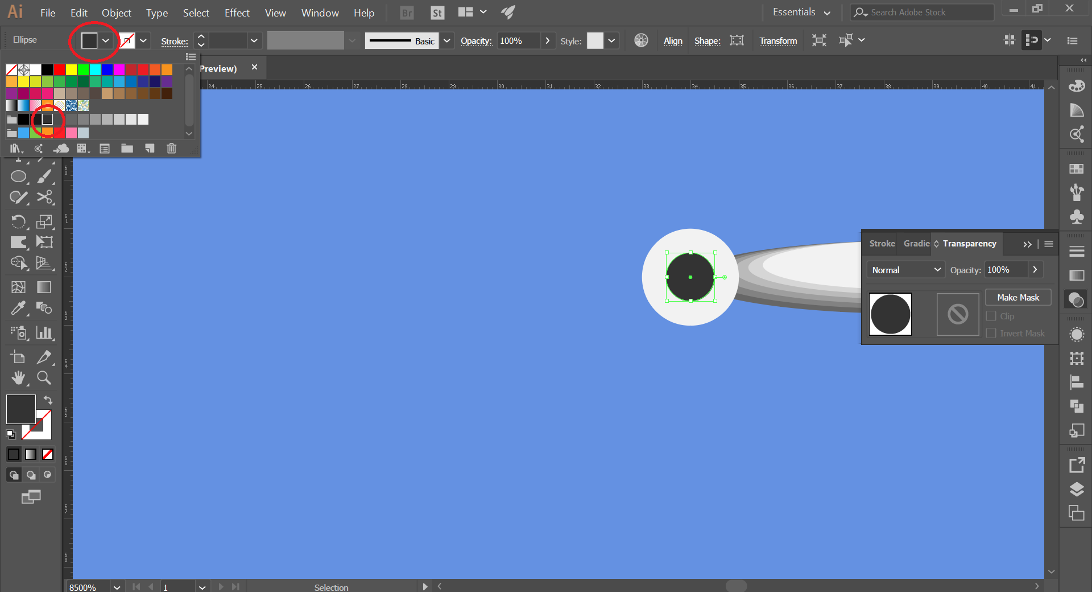Select the Zoom tool
1092x592 pixels.
pyautogui.click(x=44, y=377)
